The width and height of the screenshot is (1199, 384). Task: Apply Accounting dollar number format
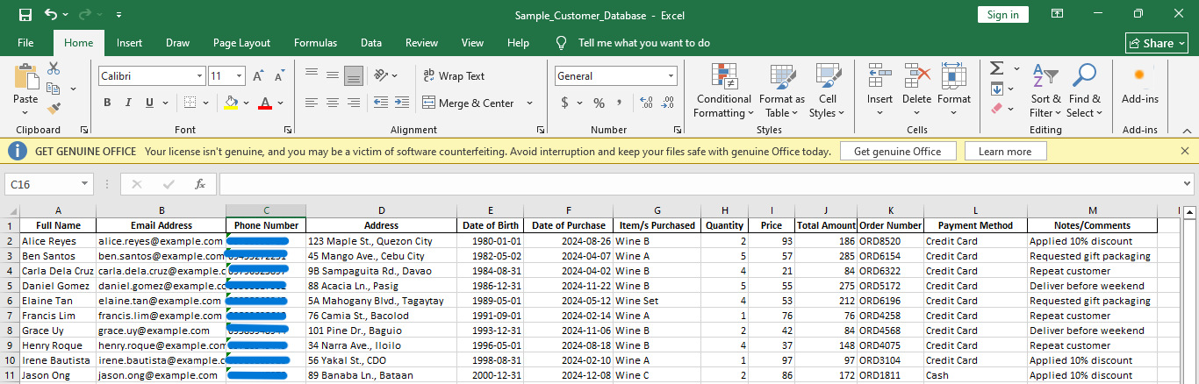pos(564,103)
